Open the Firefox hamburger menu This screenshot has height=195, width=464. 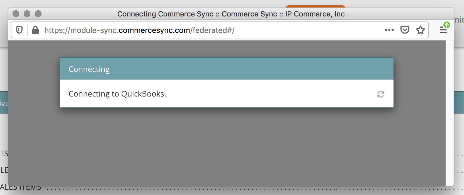pyautogui.click(x=443, y=30)
